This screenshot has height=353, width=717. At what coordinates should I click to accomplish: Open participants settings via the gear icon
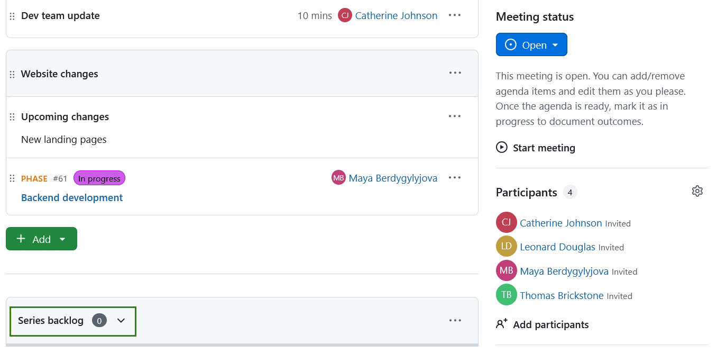coord(697,191)
